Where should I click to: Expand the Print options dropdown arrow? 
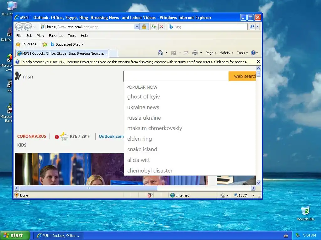pos(201,53)
